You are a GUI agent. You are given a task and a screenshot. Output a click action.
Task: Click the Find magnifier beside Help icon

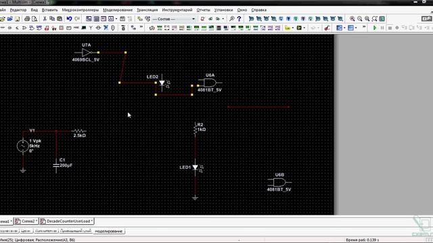tap(231, 19)
